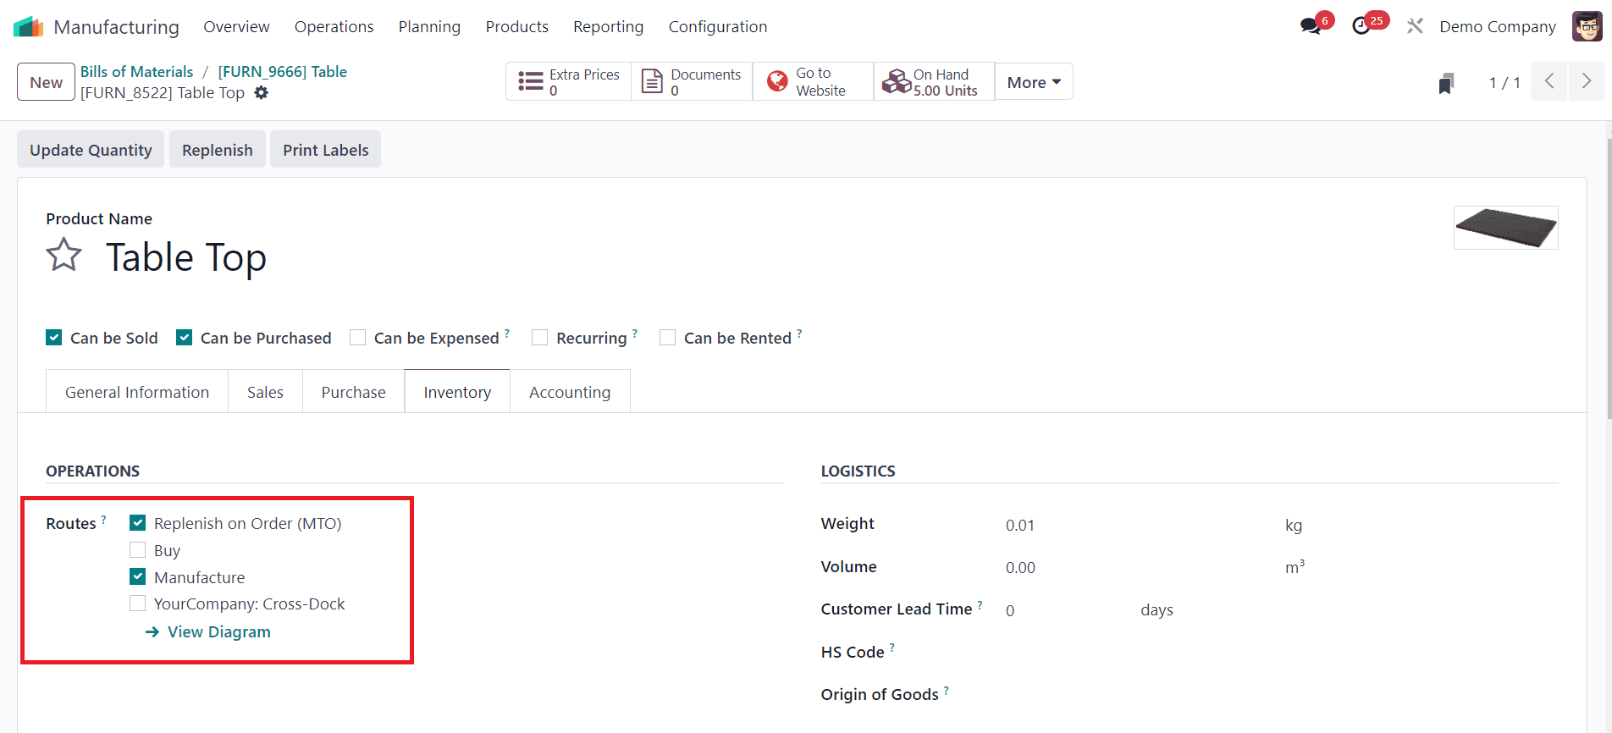Check the Buy route checkbox

coord(138,550)
